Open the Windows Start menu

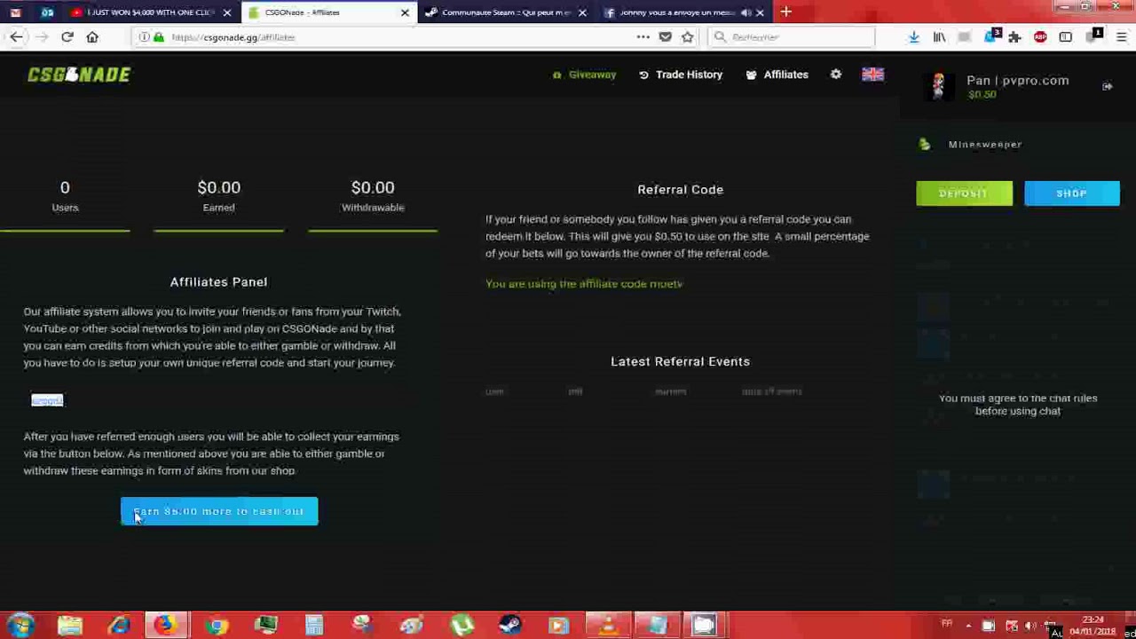20,626
